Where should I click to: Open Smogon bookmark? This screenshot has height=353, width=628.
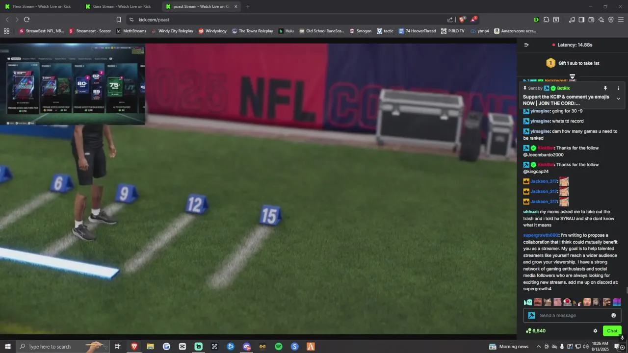point(361,31)
